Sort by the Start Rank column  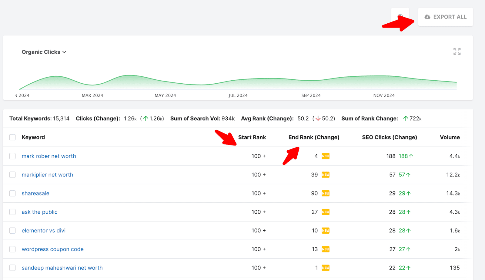click(x=252, y=137)
